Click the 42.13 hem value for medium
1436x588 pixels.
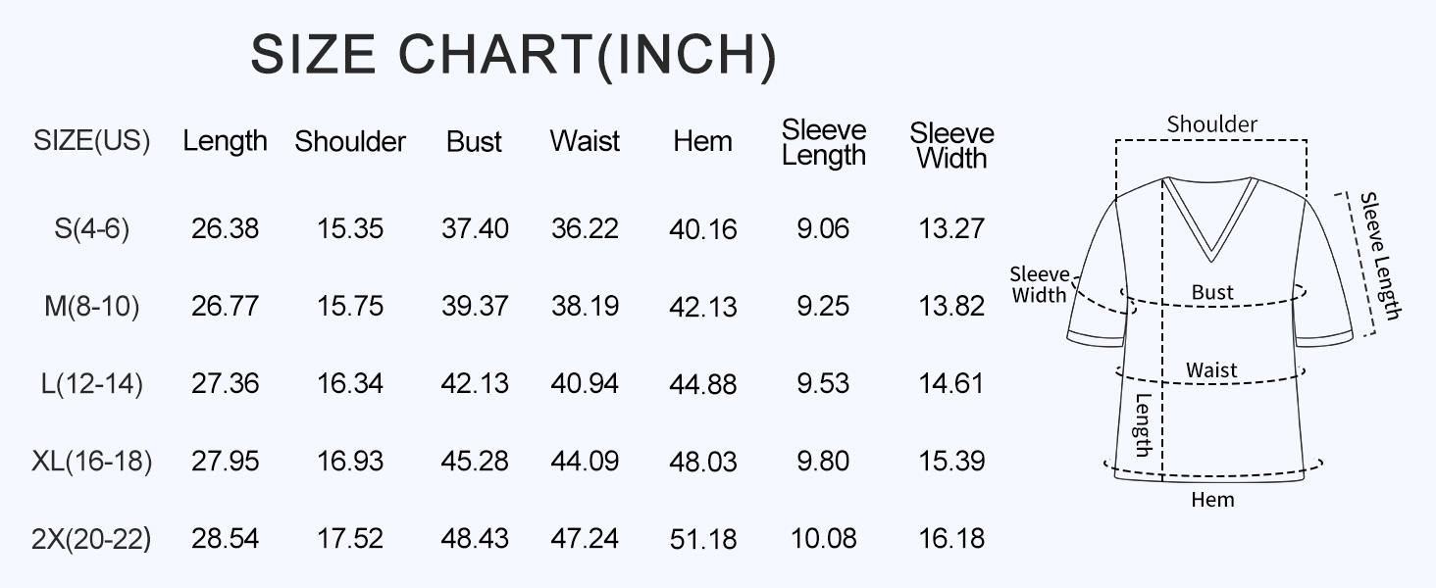click(702, 307)
